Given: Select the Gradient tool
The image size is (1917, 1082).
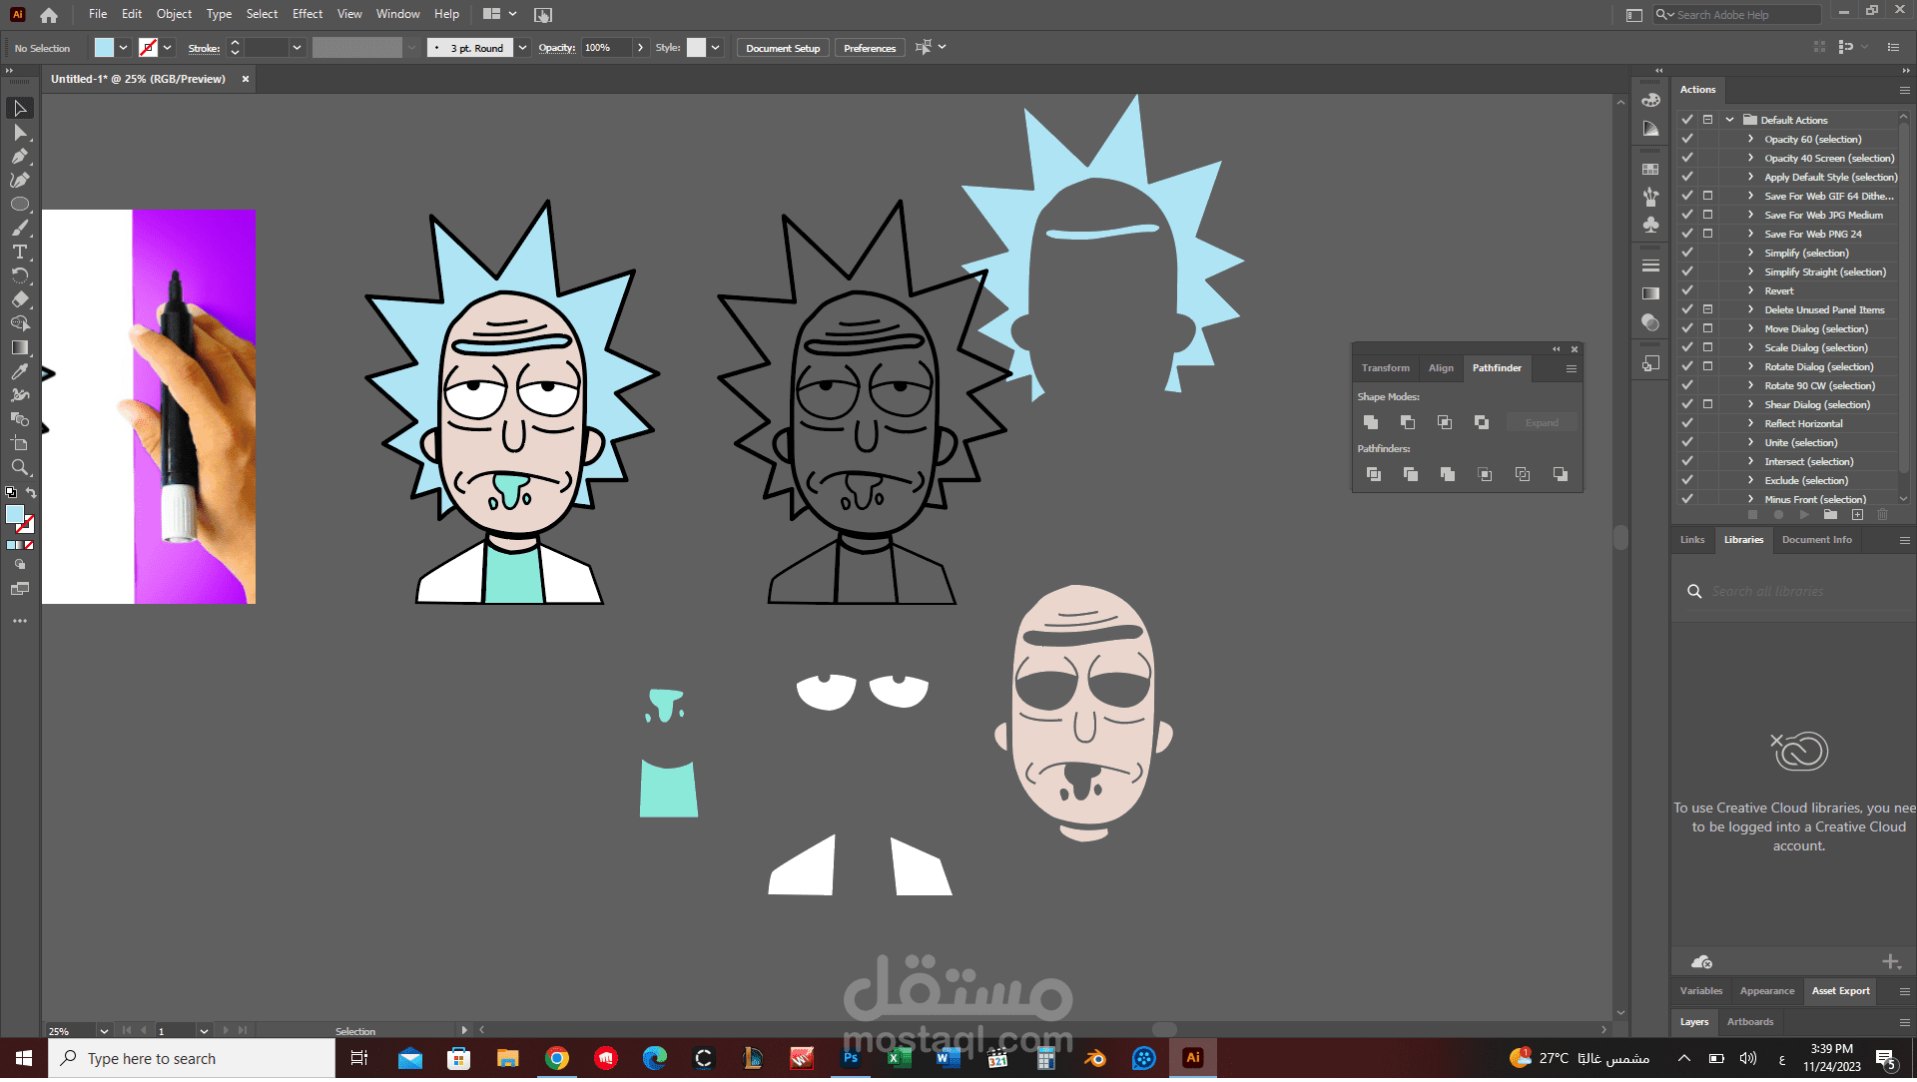Looking at the screenshot, I should (20, 347).
